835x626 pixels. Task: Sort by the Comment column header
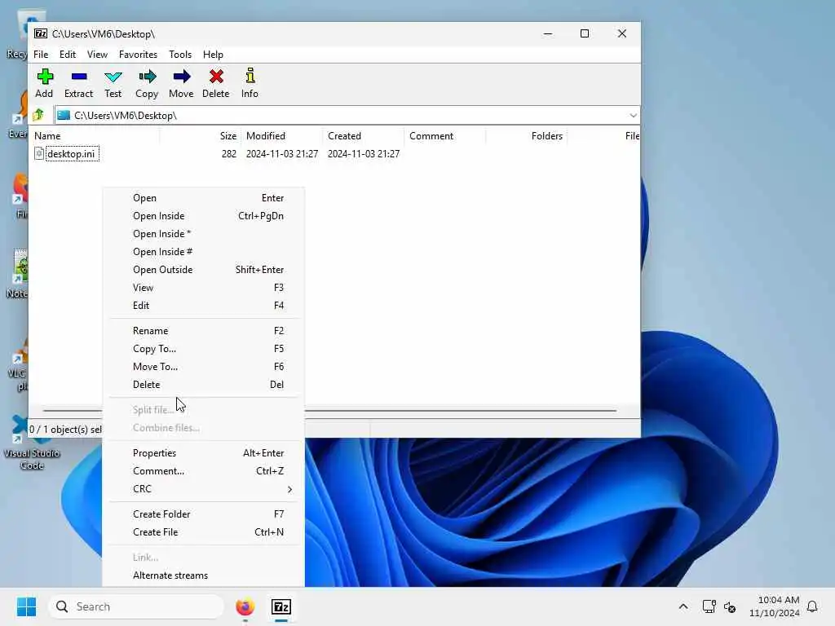444,136
